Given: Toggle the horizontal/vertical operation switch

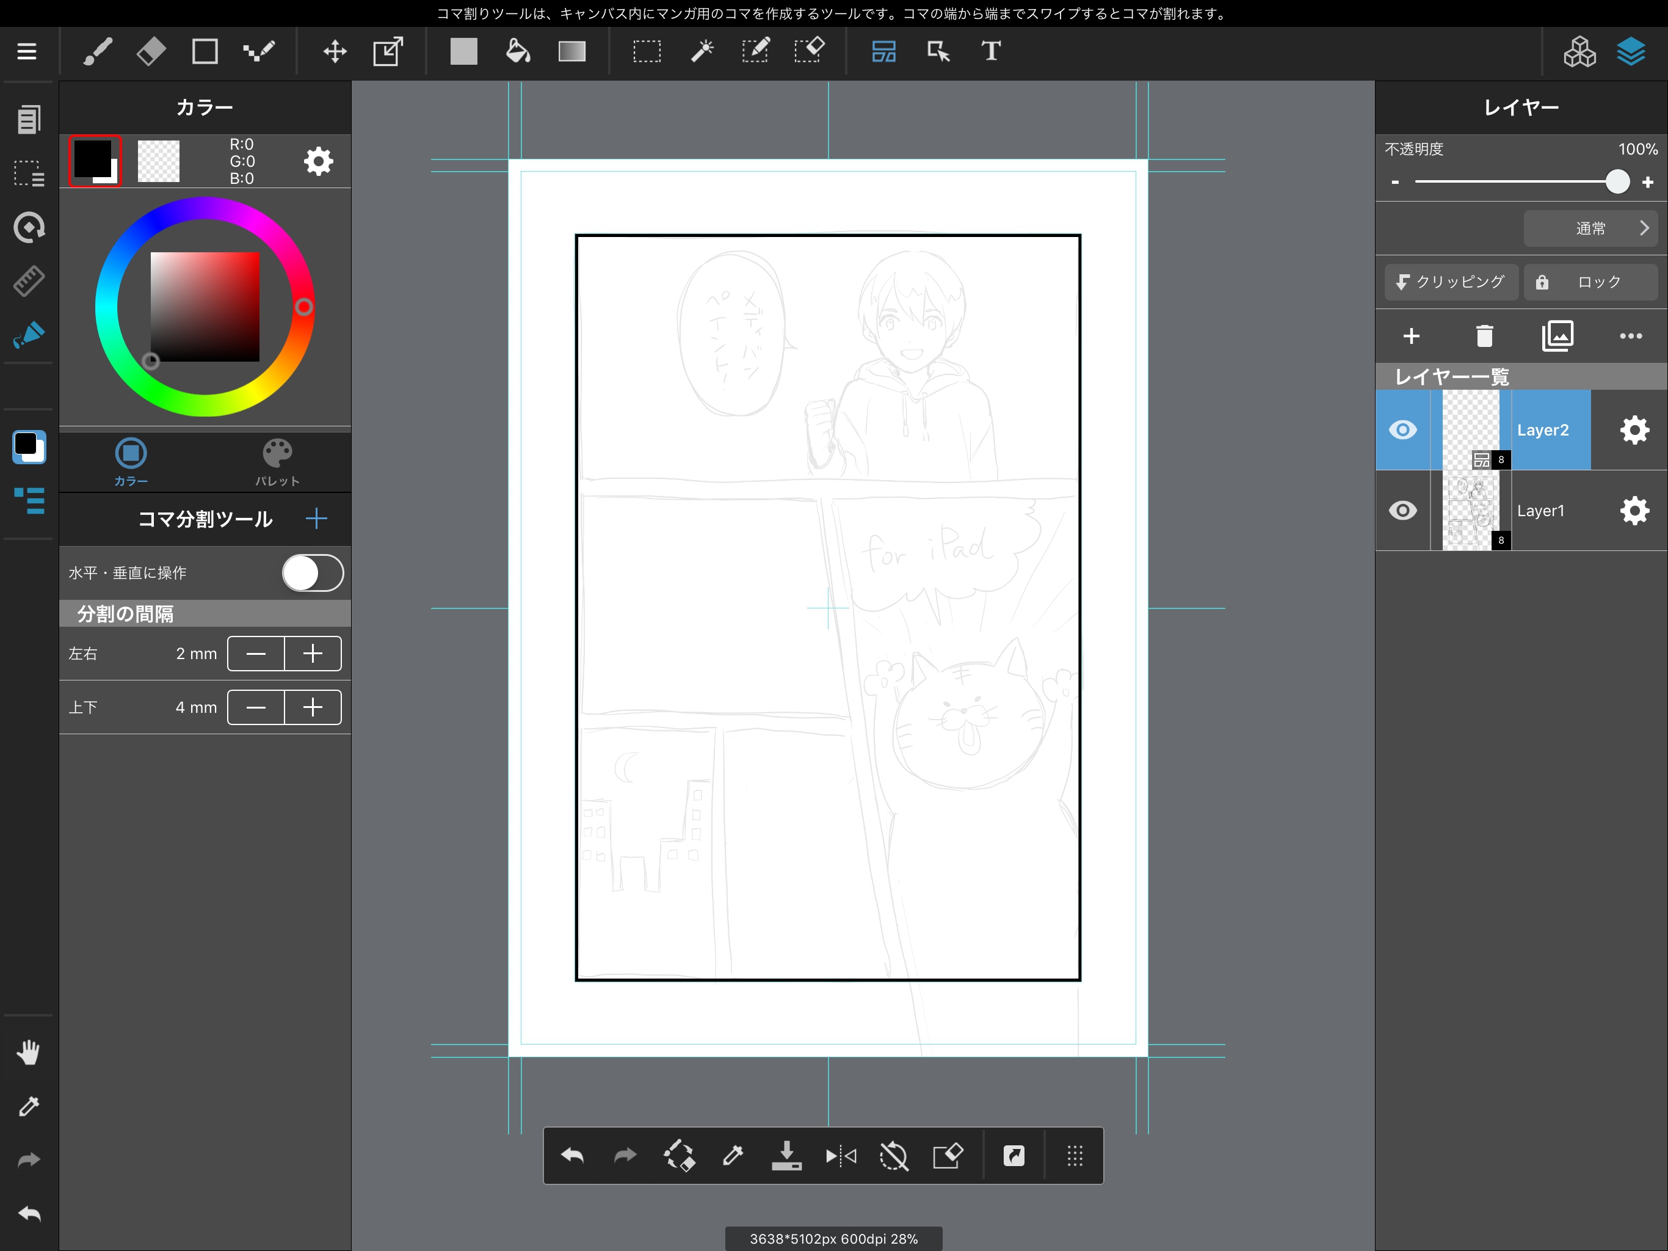Looking at the screenshot, I should (x=312, y=573).
